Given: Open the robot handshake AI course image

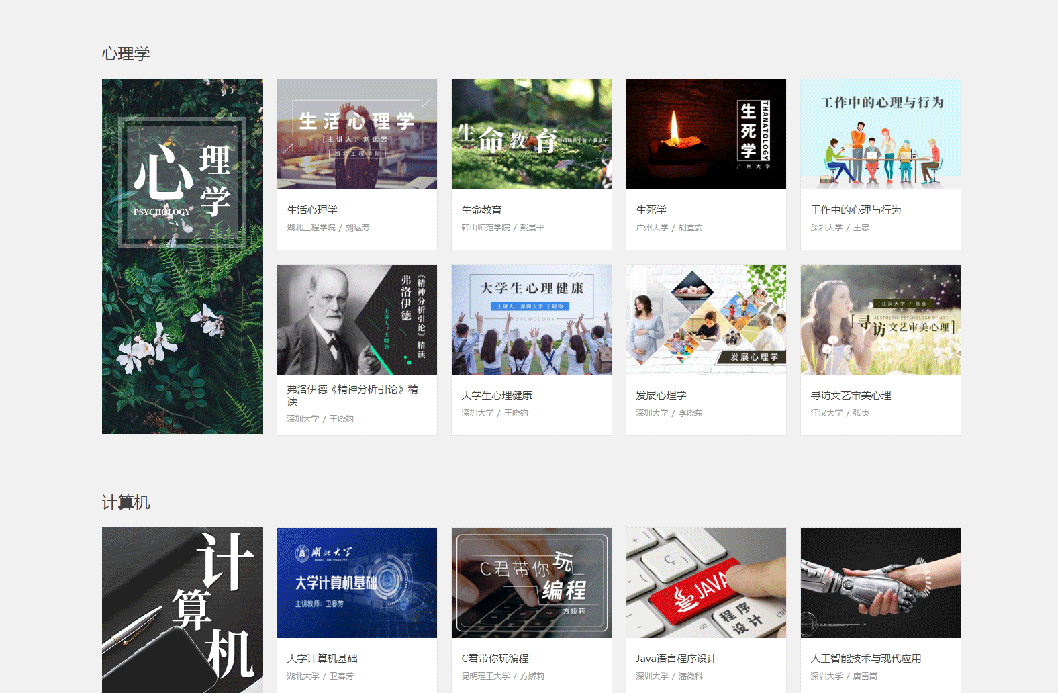Looking at the screenshot, I should point(880,583).
